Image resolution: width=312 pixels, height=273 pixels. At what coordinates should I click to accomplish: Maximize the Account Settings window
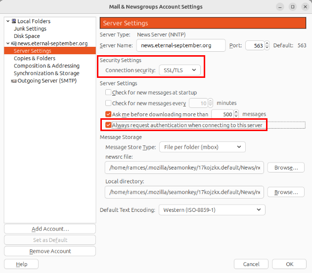tap(293, 7)
